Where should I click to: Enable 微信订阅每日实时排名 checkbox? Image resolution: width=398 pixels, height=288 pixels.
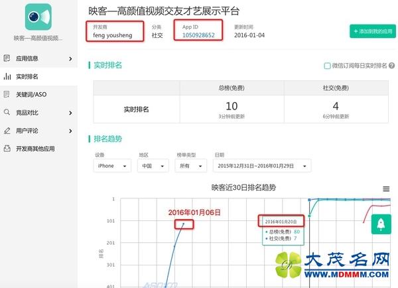327,66
